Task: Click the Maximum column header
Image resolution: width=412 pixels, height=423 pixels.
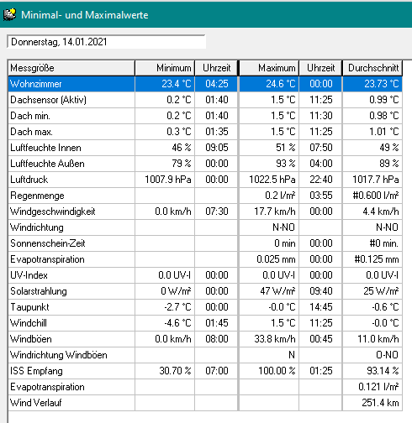Action: click(269, 68)
